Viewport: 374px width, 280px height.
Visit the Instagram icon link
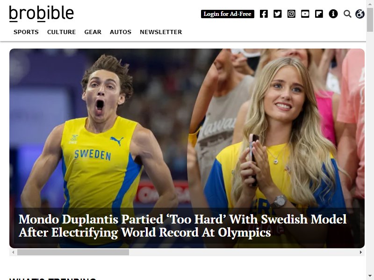291,14
